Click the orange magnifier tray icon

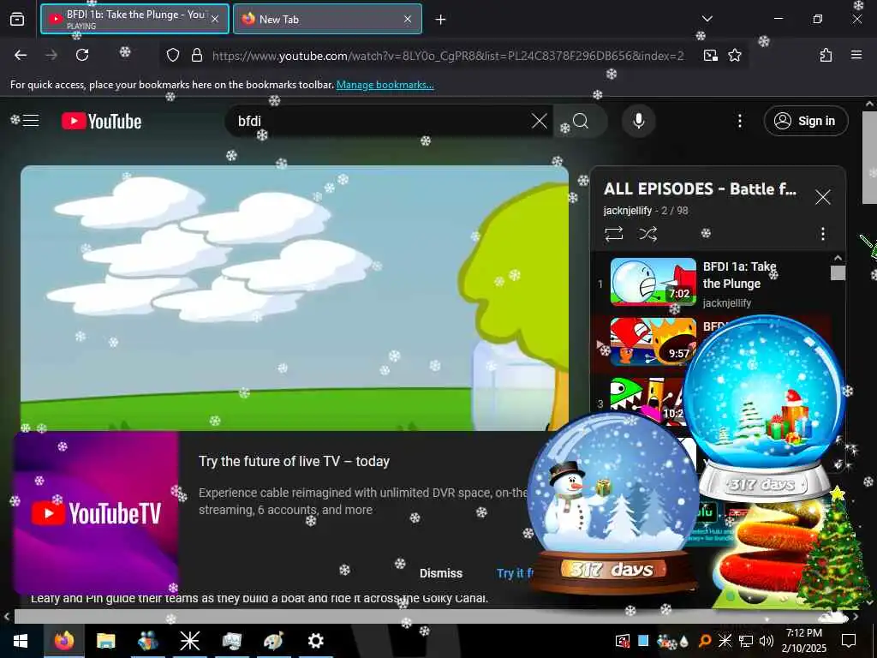point(705,641)
